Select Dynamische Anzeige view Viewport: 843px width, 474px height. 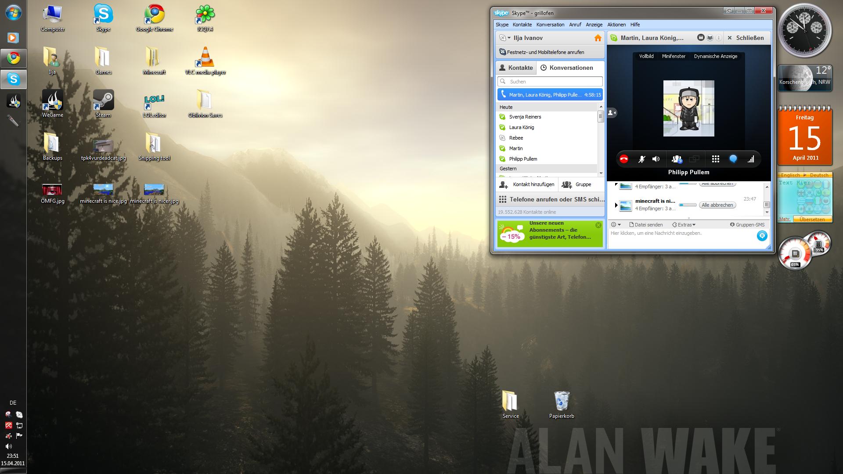[716, 56]
